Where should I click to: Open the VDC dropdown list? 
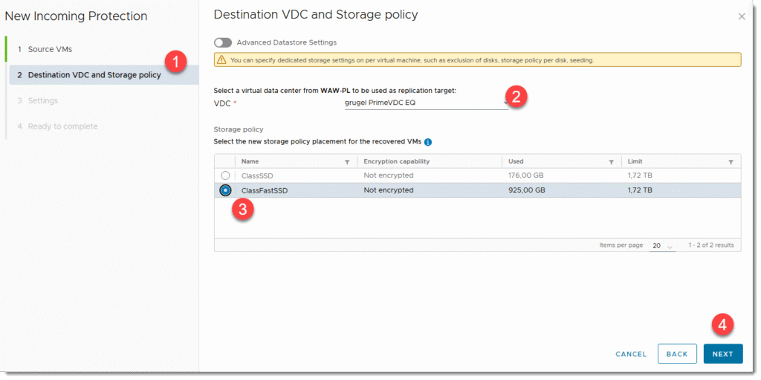pyautogui.click(x=426, y=103)
